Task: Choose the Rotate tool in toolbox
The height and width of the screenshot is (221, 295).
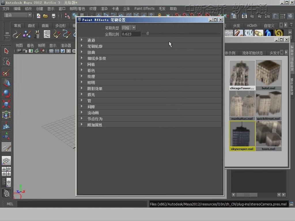Action: (x=6, y=94)
